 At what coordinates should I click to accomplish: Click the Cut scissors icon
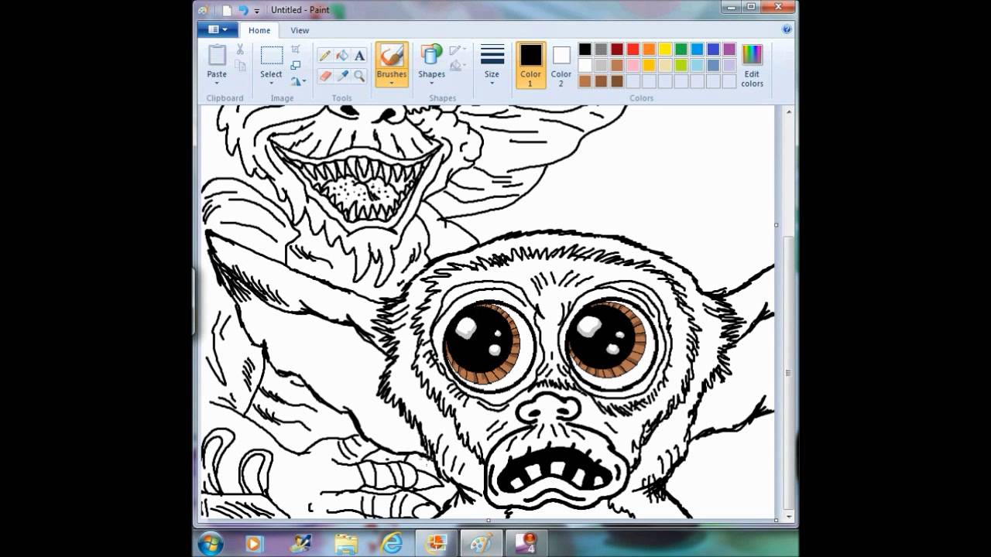click(x=240, y=50)
